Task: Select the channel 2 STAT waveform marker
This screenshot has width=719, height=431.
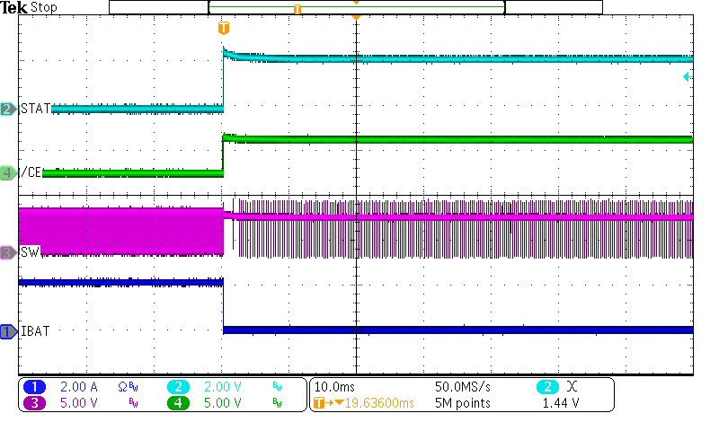Action: tap(8, 109)
